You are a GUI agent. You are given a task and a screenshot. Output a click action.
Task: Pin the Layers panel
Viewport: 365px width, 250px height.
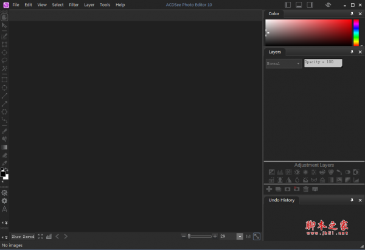[x=352, y=52]
